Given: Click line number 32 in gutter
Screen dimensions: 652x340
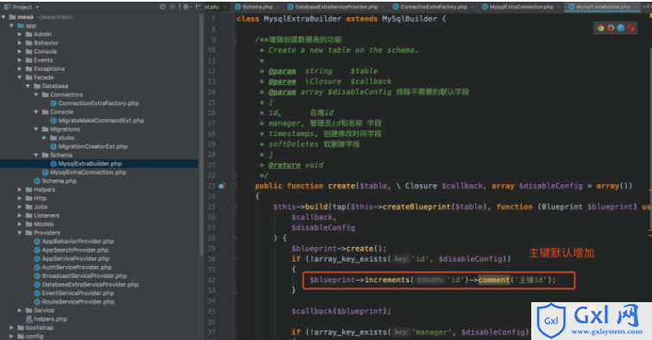Looking at the screenshot, I should (x=211, y=281).
